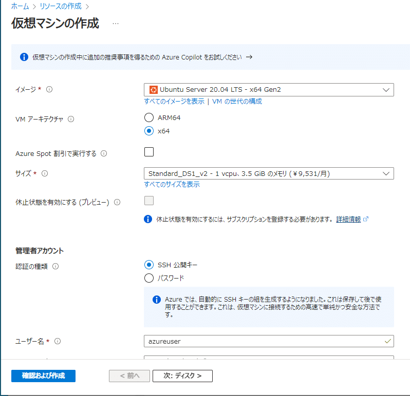
Task: Click the info icon next to サイズ label
Action: click(45, 173)
